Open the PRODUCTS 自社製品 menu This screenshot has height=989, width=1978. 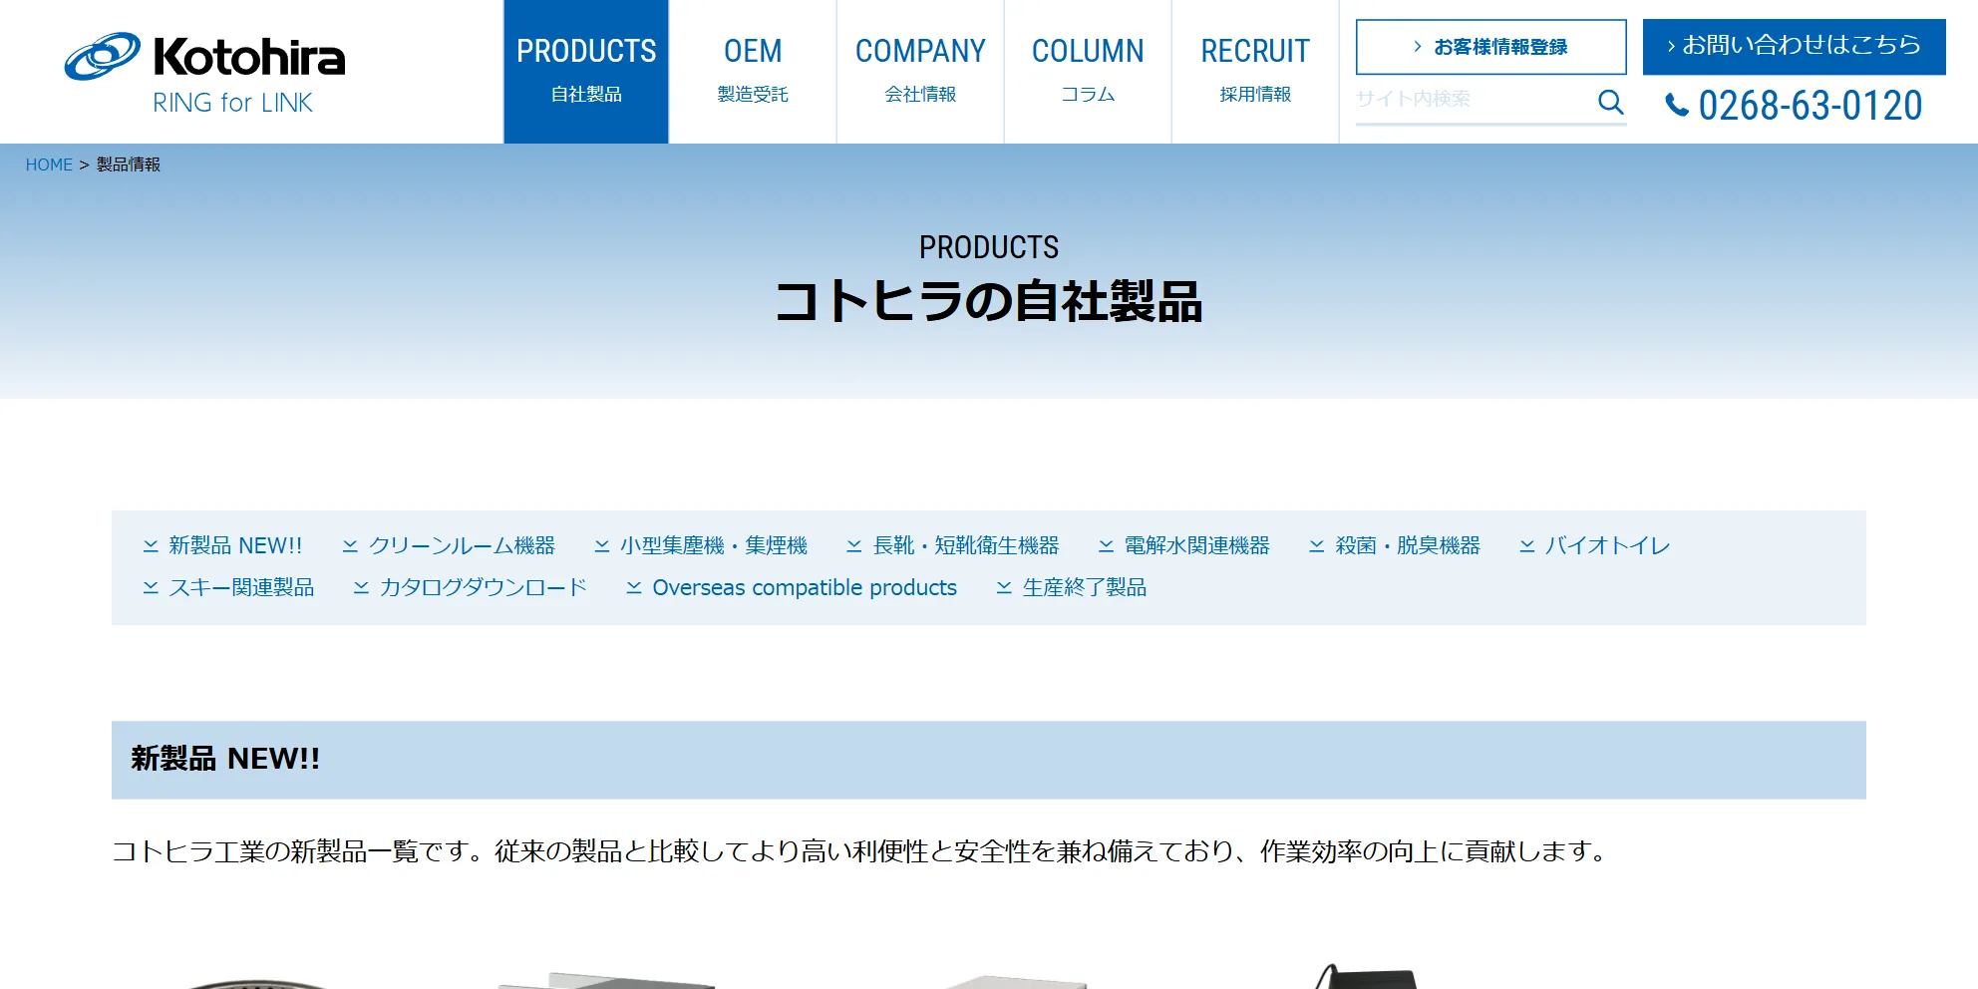(x=586, y=72)
